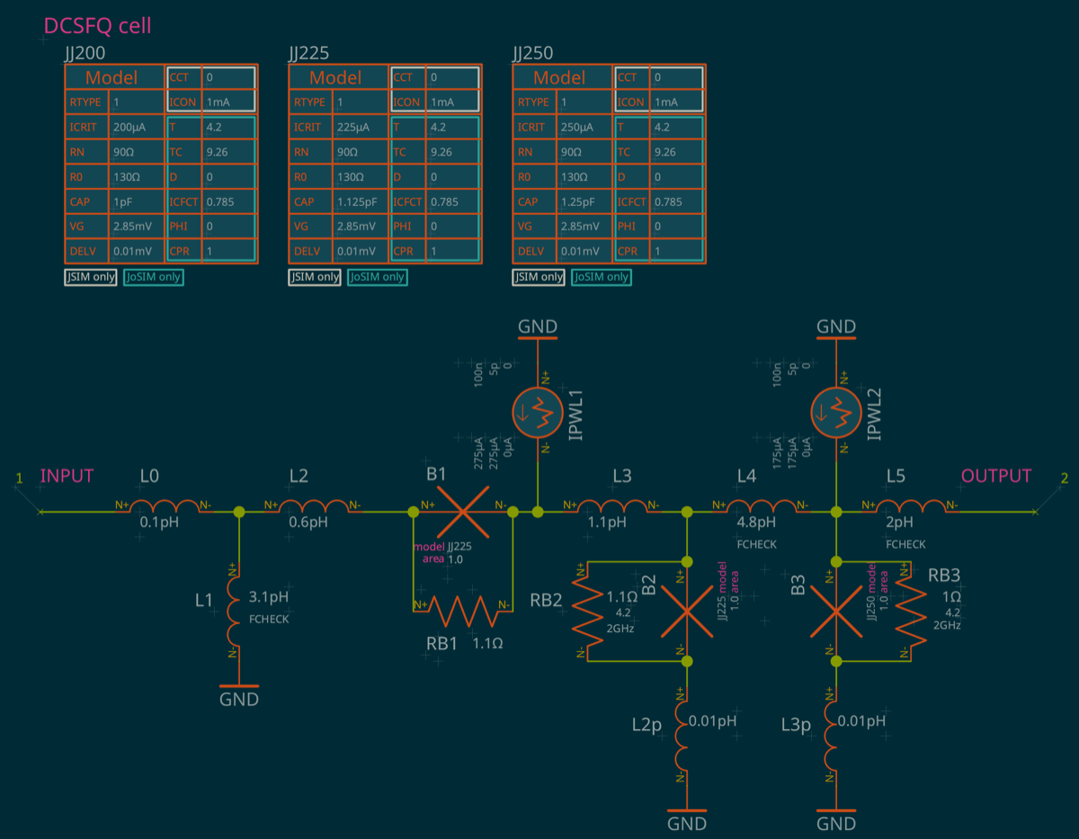The image size is (1079, 839).
Task: Select the L2 inductor symbol
Action: (x=313, y=507)
